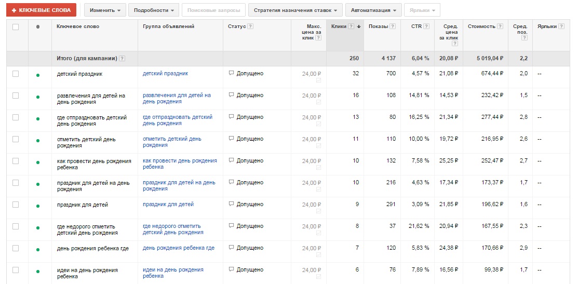Check the box for где недорого отметить row
Screen dimensions: 578x284
(x=16, y=226)
